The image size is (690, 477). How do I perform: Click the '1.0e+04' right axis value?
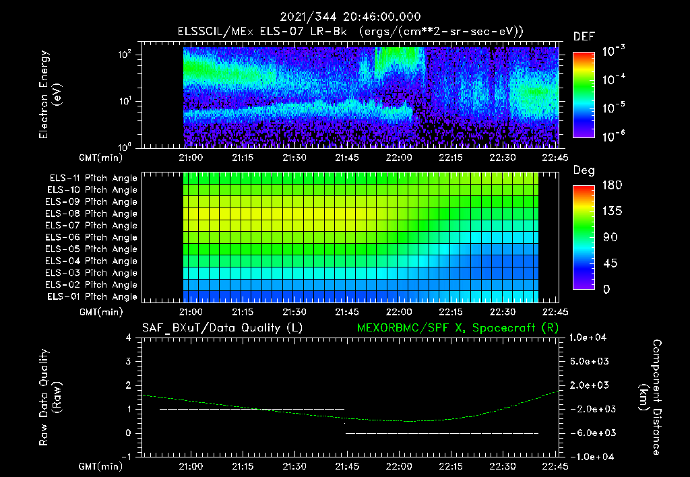(588, 338)
